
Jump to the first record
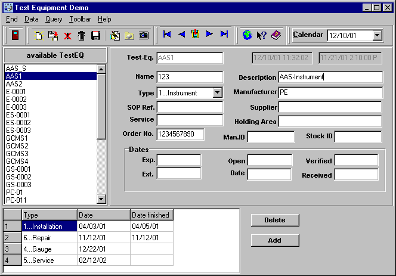[167, 34]
